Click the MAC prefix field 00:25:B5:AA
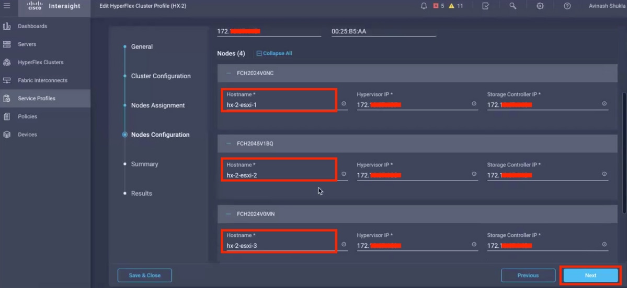Screen dimensions: 627x288 383,31
